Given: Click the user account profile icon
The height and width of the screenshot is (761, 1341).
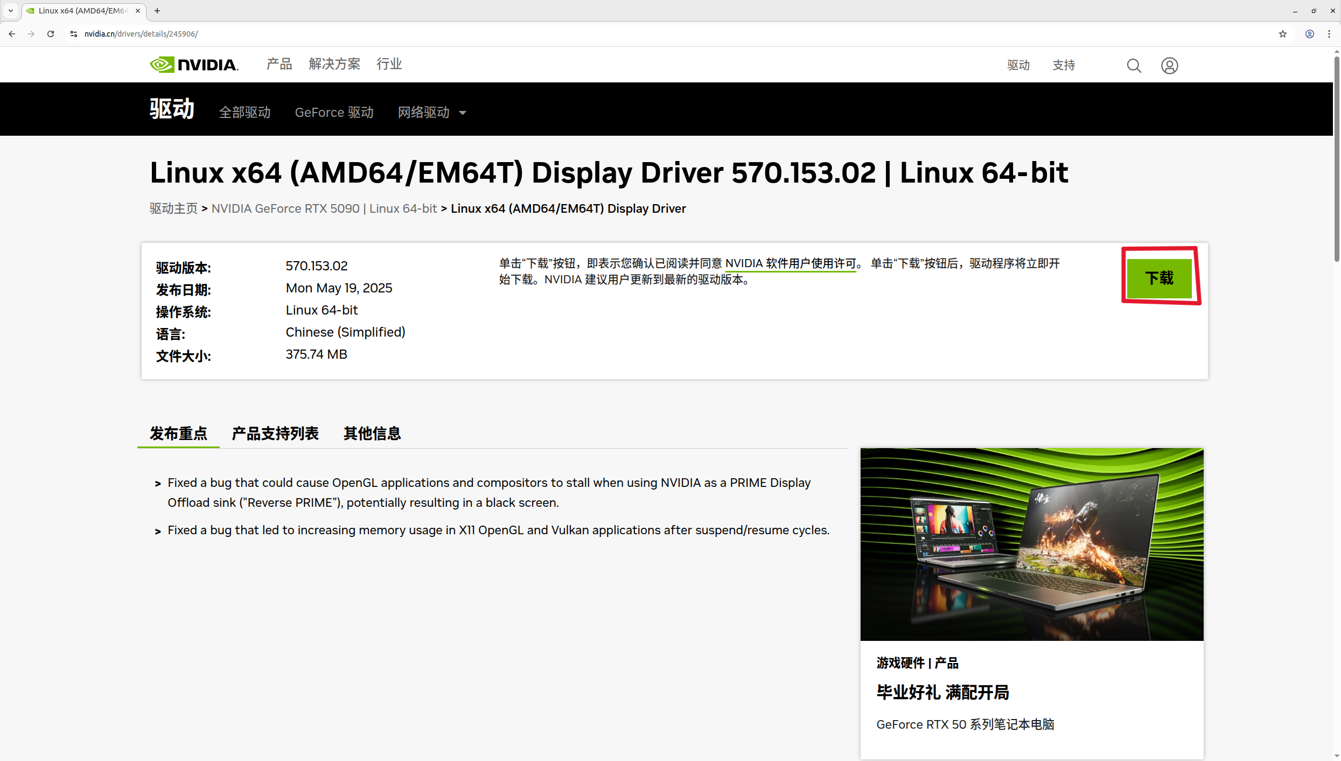Looking at the screenshot, I should click(1169, 66).
